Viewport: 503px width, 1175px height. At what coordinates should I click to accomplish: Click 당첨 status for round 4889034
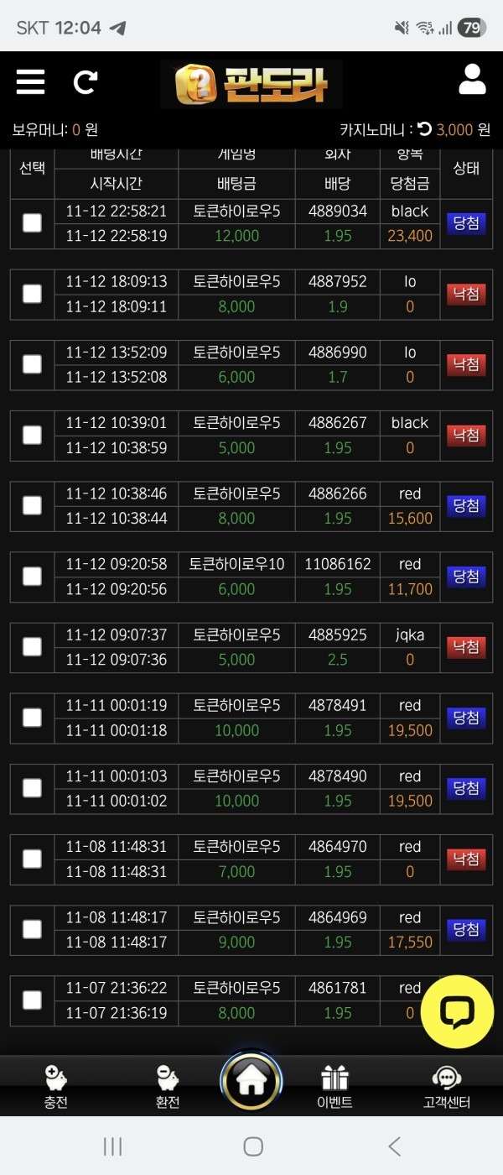pyautogui.click(x=466, y=223)
